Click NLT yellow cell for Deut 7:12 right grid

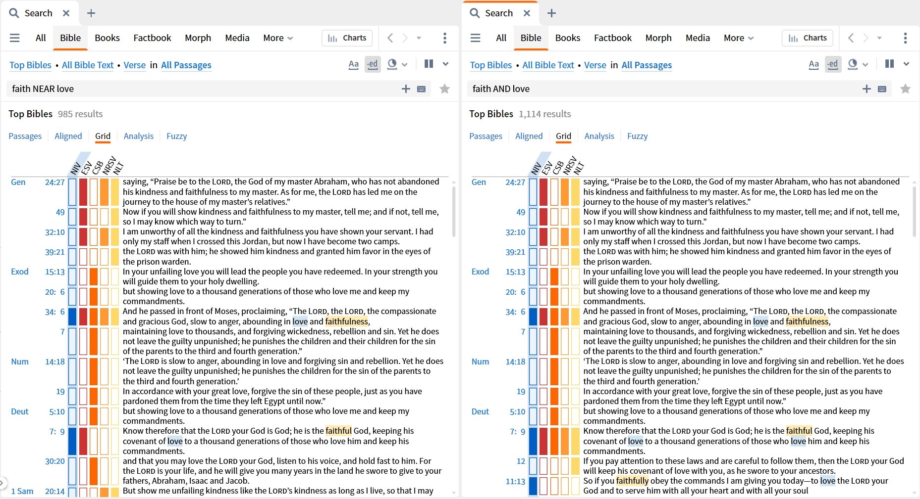(575, 466)
